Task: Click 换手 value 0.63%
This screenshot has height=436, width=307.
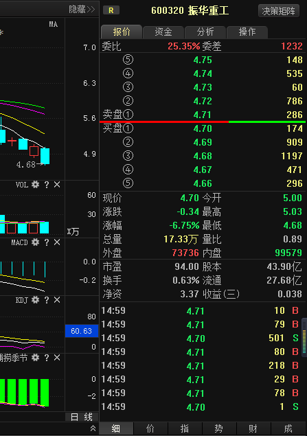Action: (x=185, y=280)
